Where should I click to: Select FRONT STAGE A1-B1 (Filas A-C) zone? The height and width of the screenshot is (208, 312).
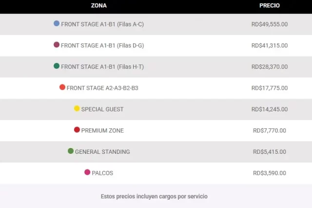click(102, 24)
